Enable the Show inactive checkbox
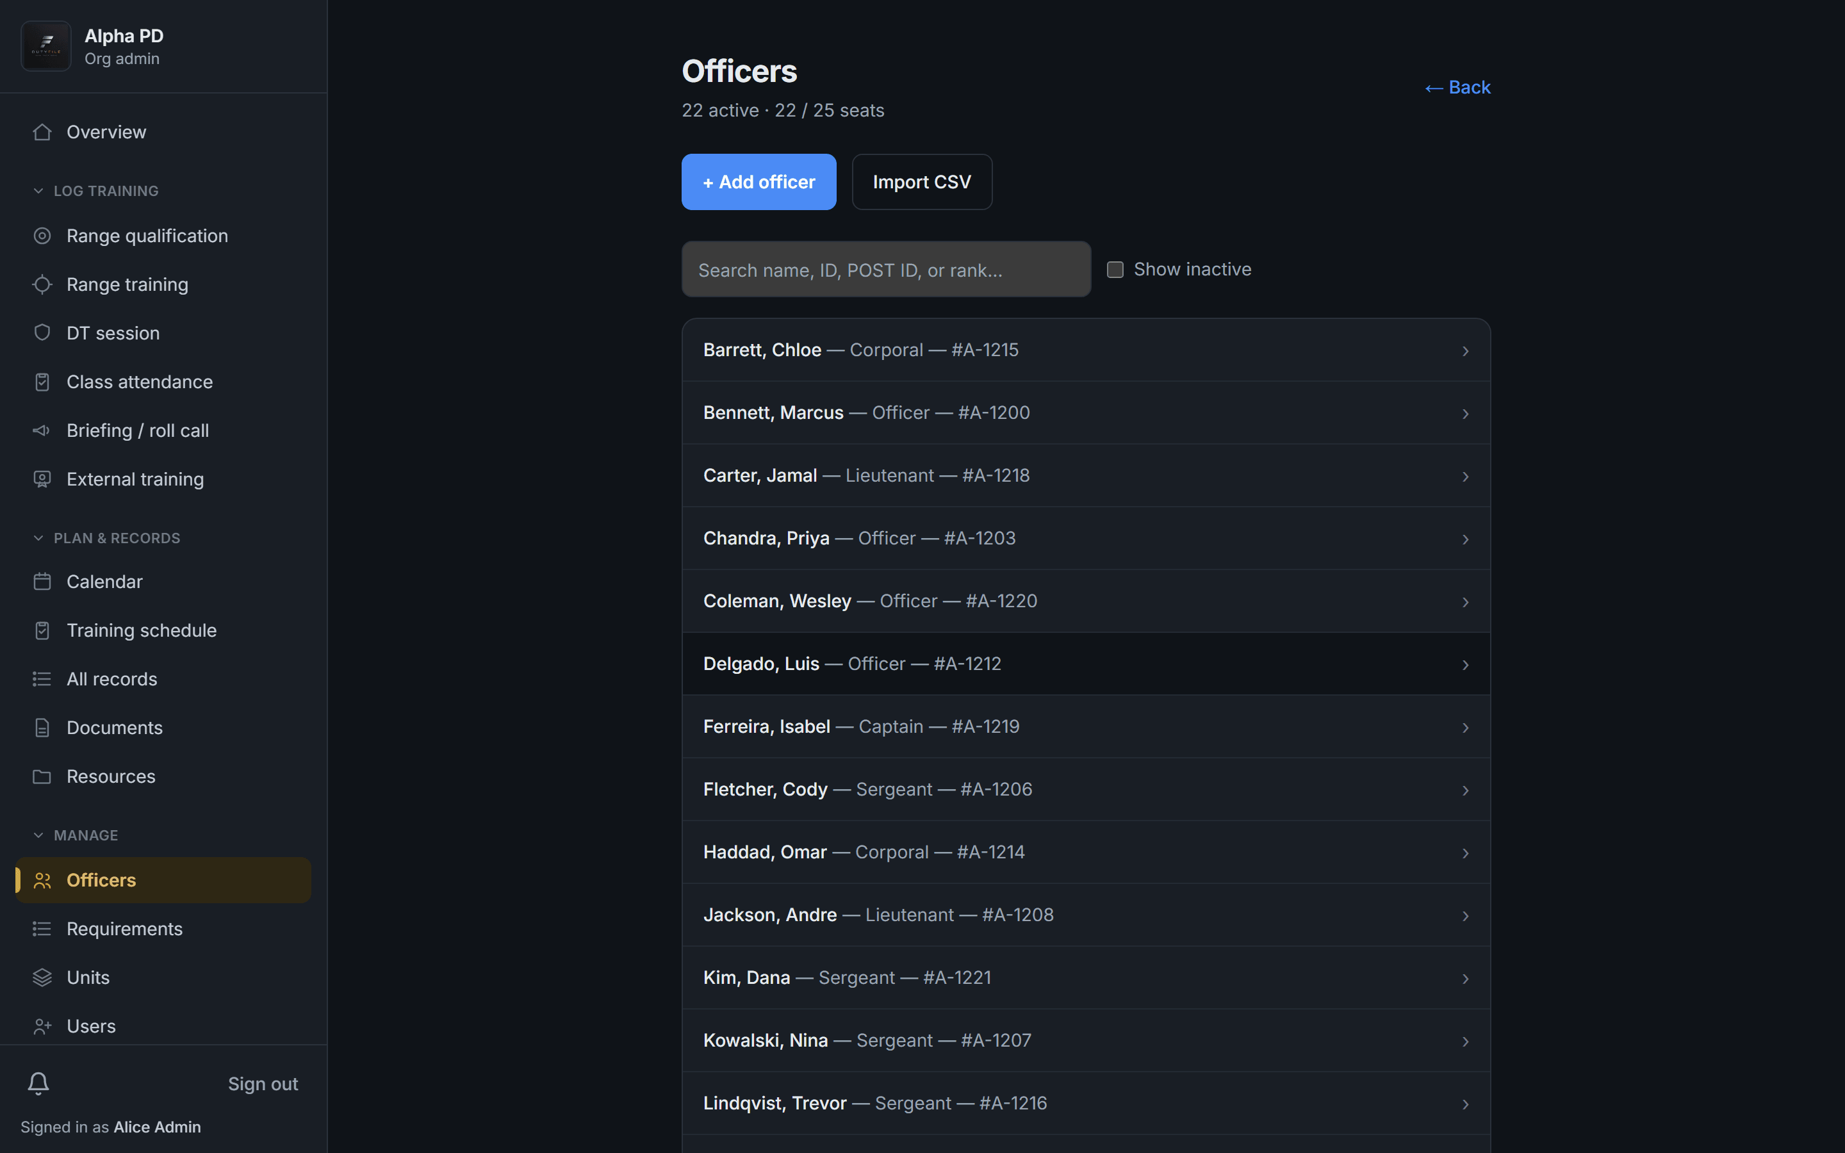1845x1153 pixels. coord(1115,269)
